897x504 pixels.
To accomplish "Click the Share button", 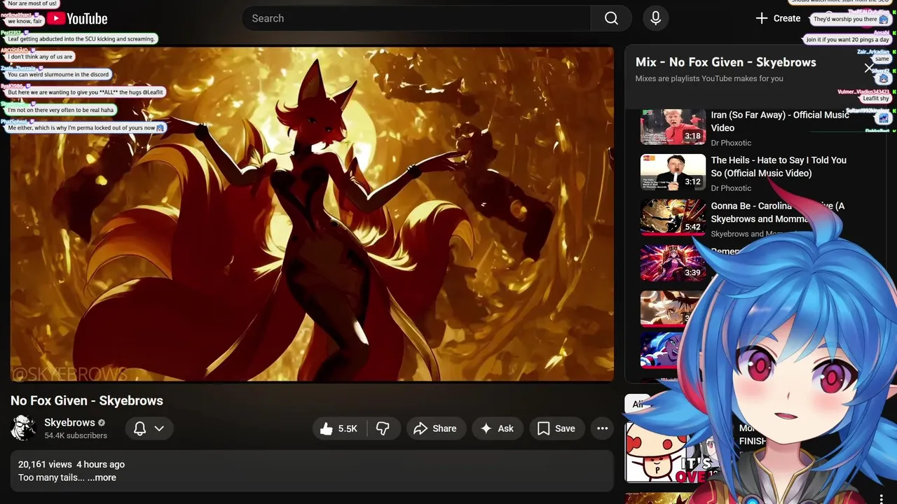I will pyautogui.click(x=435, y=428).
